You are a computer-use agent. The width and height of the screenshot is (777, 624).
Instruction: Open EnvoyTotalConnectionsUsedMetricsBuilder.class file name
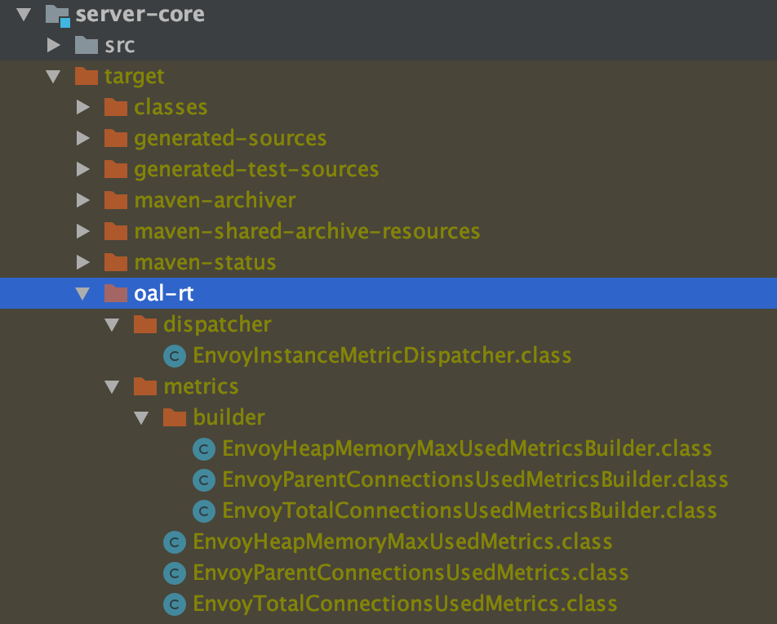point(469,511)
